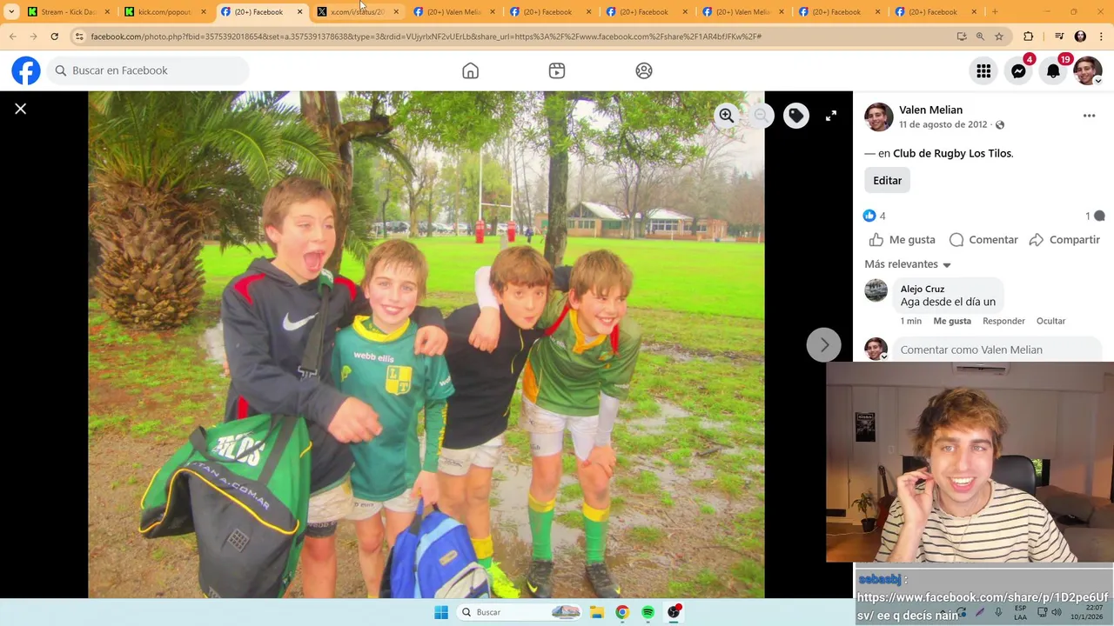Click the 11 de agosto de 2012 date
This screenshot has width=1114, height=626.
click(x=943, y=125)
